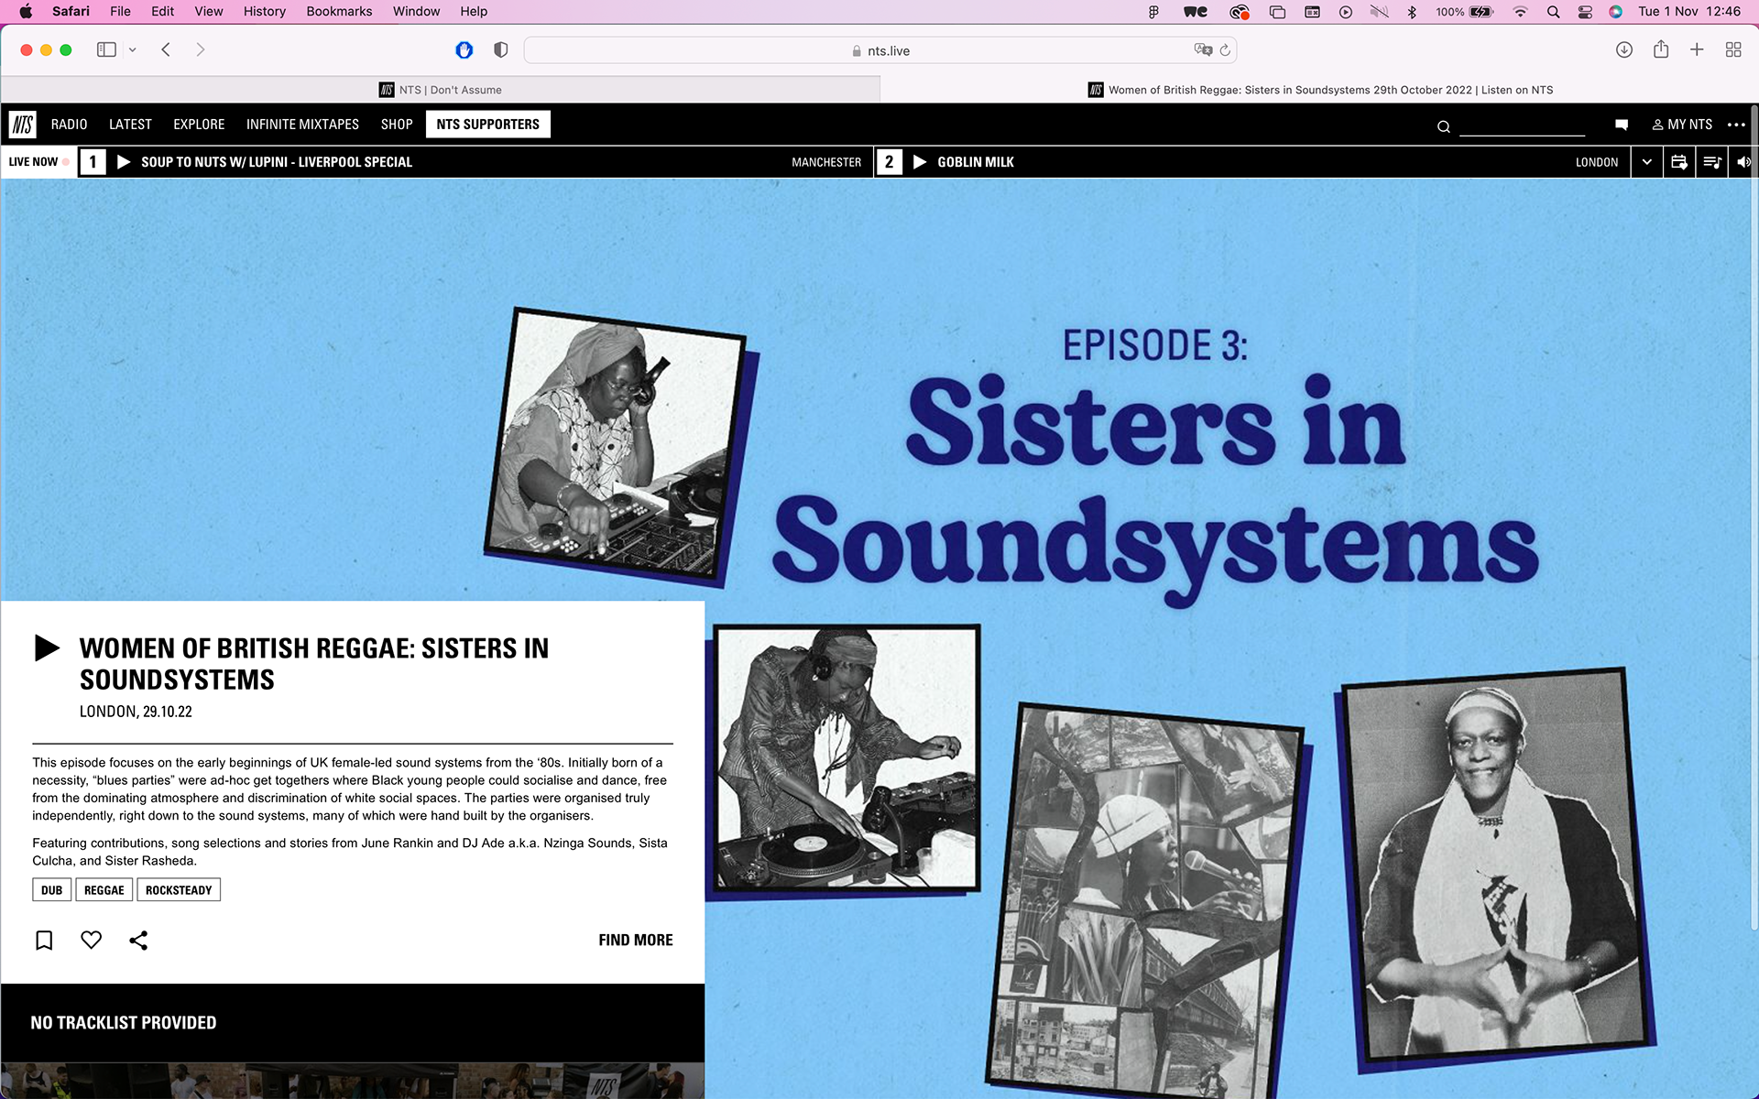The height and width of the screenshot is (1099, 1759).
Task: Click the episode title heading
Action: point(314,663)
